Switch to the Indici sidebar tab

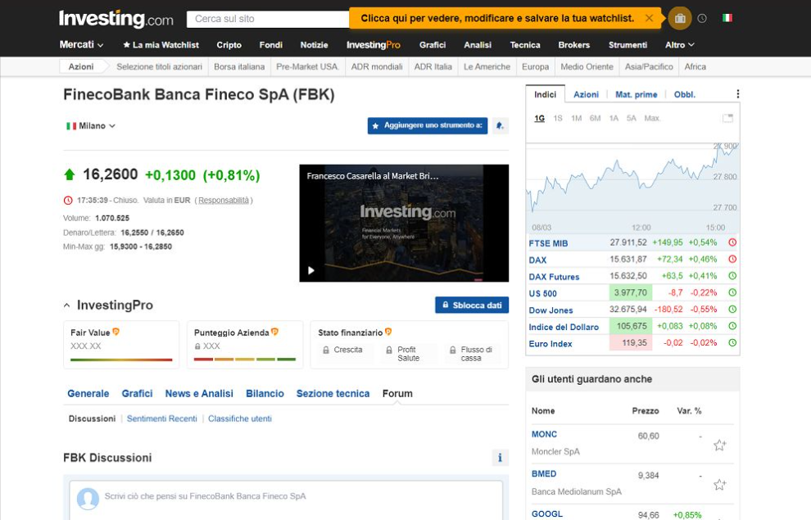point(545,94)
